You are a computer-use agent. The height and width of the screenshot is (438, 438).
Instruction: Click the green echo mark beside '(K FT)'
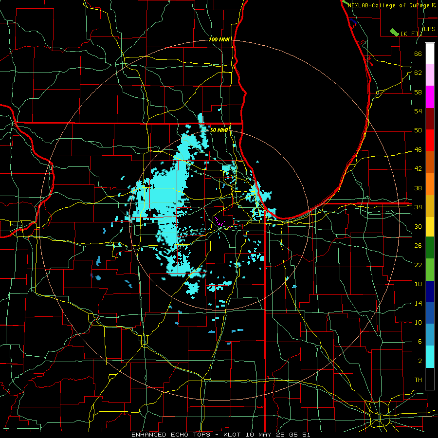(x=395, y=33)
